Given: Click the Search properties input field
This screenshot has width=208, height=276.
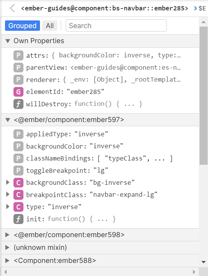Looking at the screenshot, I should click(x=116, y=25).
